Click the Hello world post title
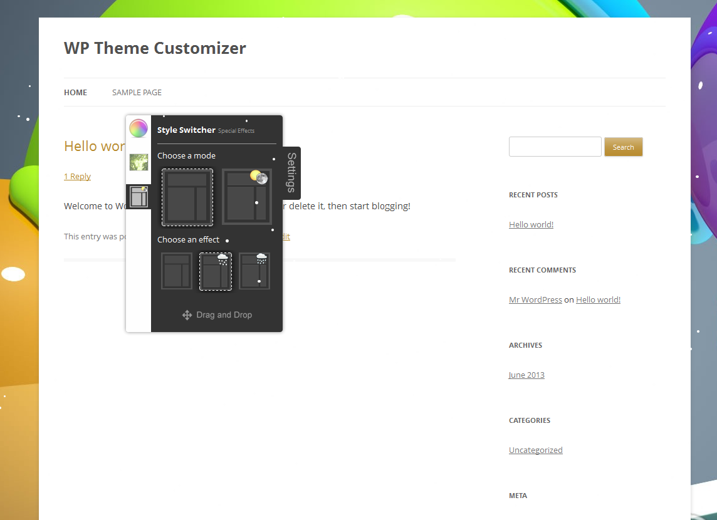This screenshot has height=520, width=717. tap(94, 146)
